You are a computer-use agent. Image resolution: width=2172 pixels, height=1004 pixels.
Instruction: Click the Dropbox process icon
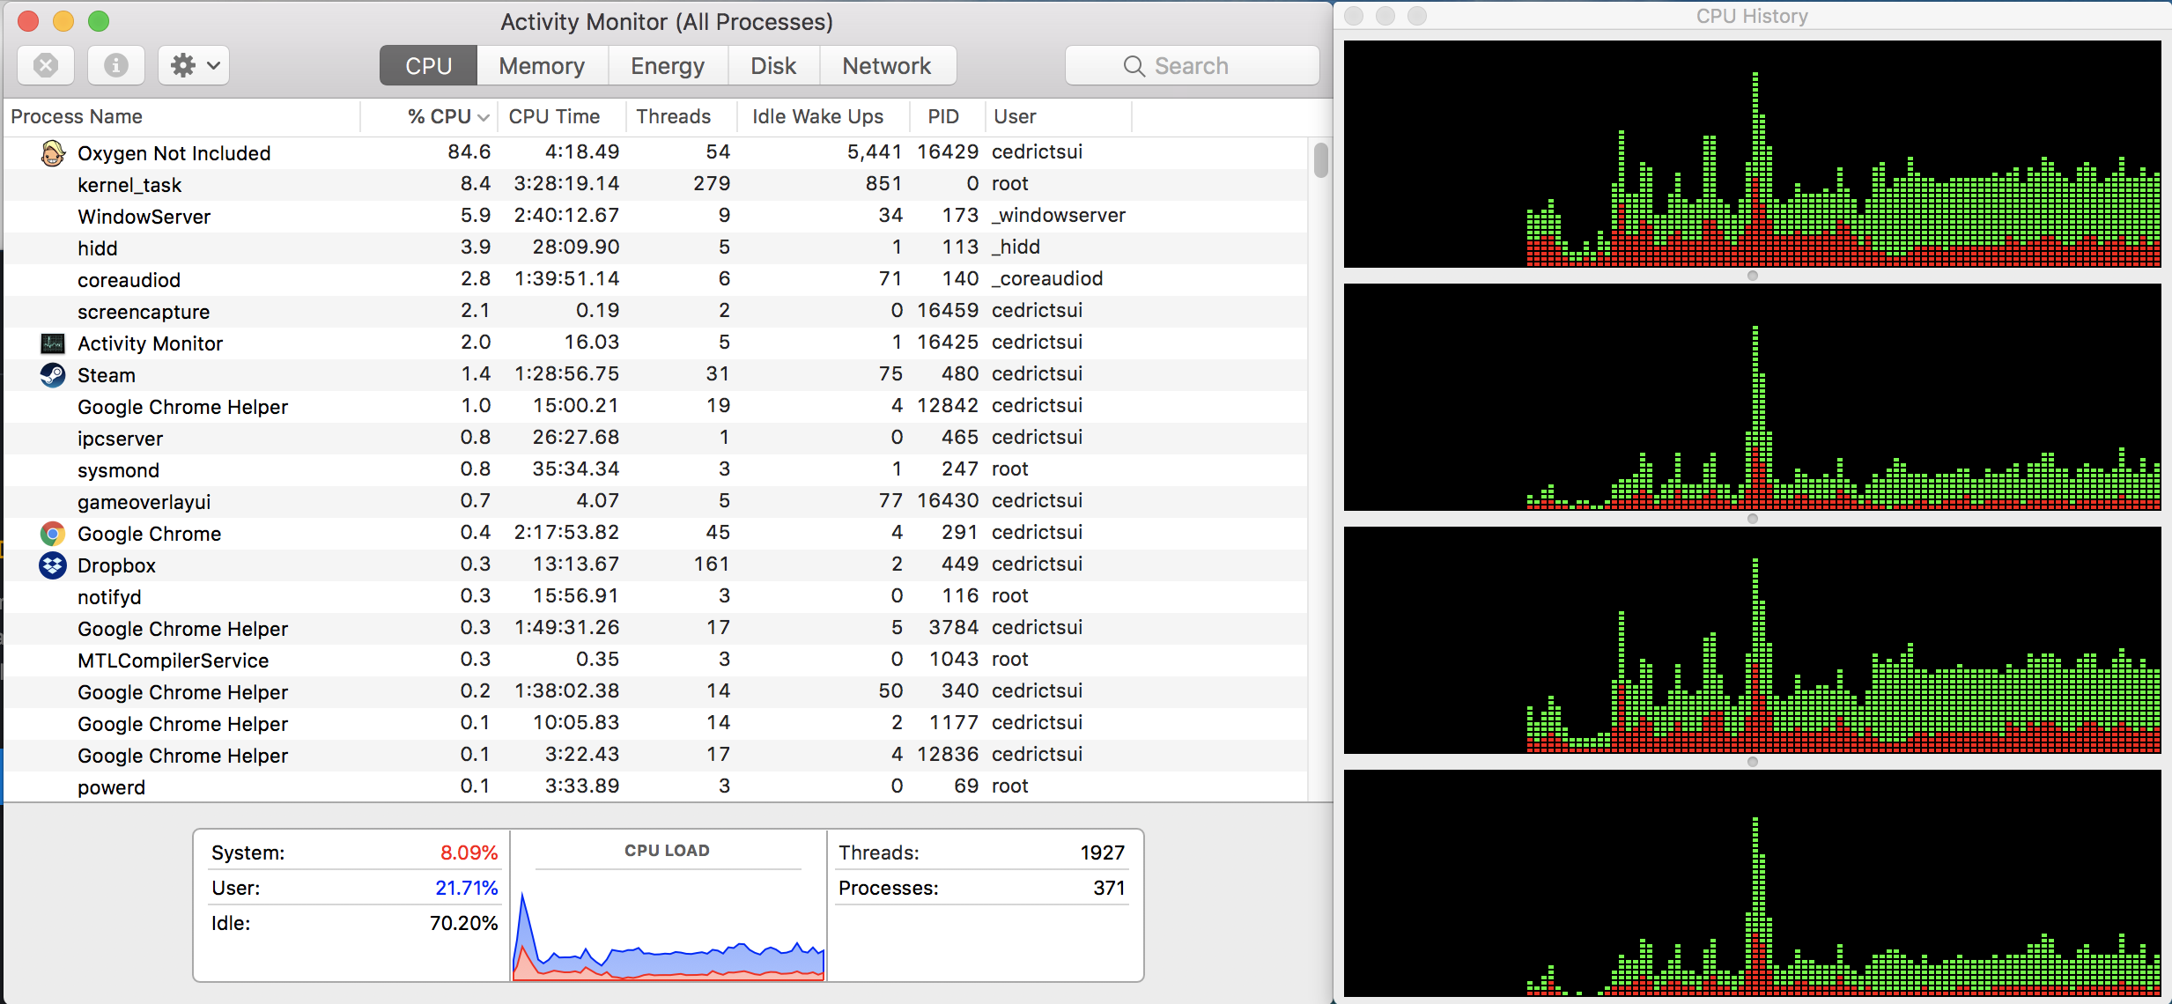pyautogui.click(x=53, y=565)
